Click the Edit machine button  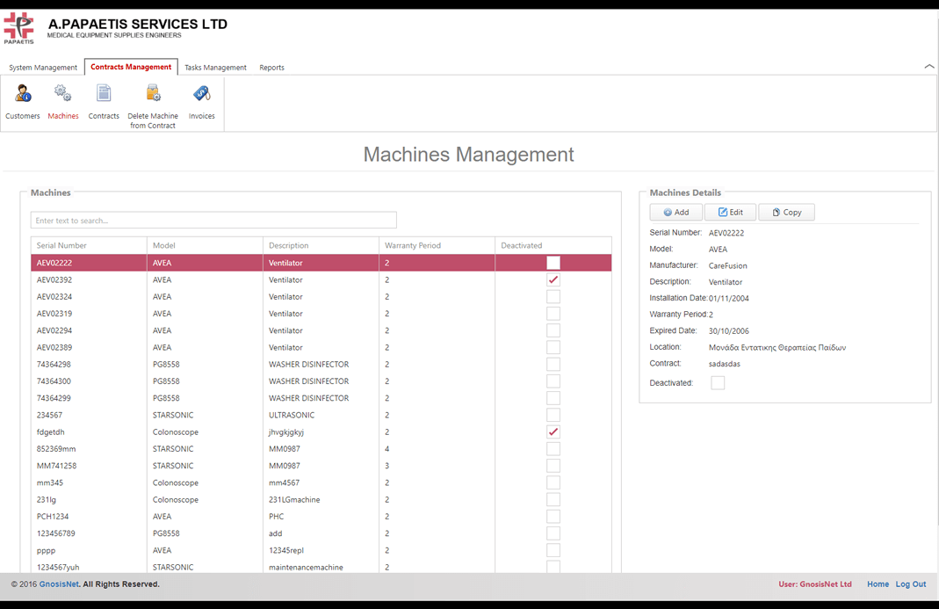click(x=730, y=212)
